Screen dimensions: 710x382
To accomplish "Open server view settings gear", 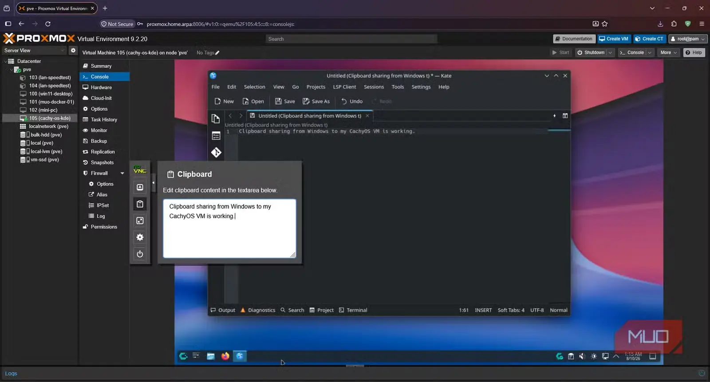I will coord(73,51).
